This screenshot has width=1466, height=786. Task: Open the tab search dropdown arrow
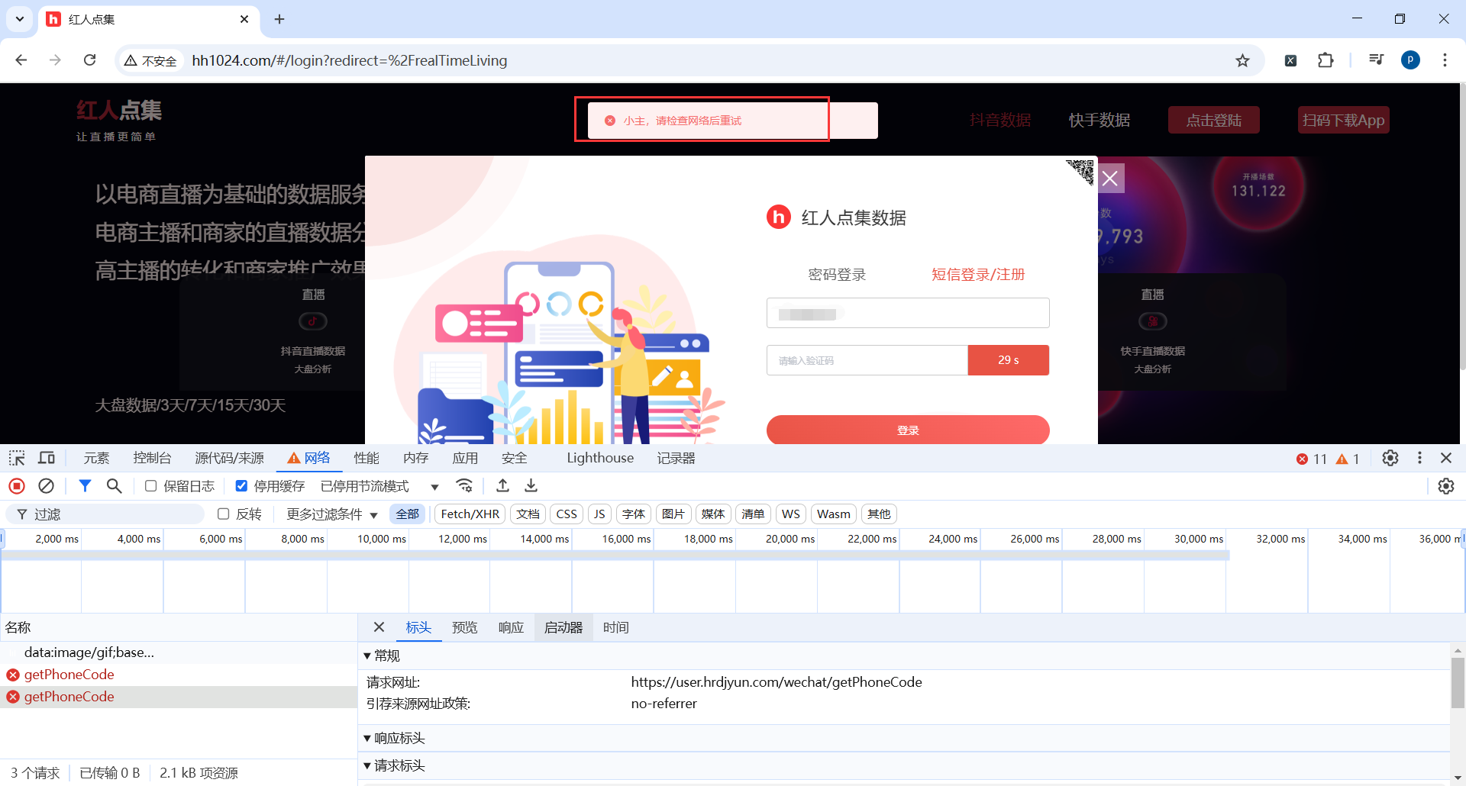(x=20, y=19)
